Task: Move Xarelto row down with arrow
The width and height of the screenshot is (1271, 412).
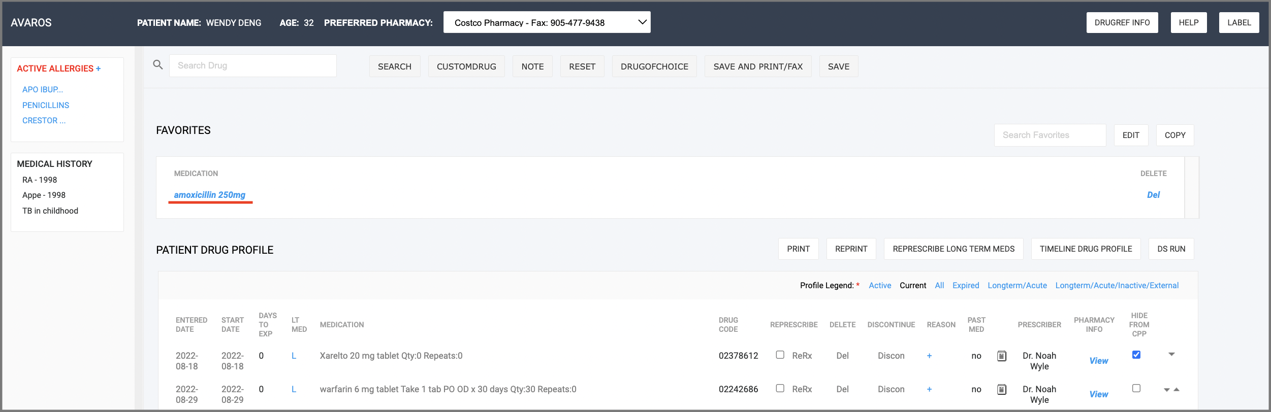Action: [1171, 354]
